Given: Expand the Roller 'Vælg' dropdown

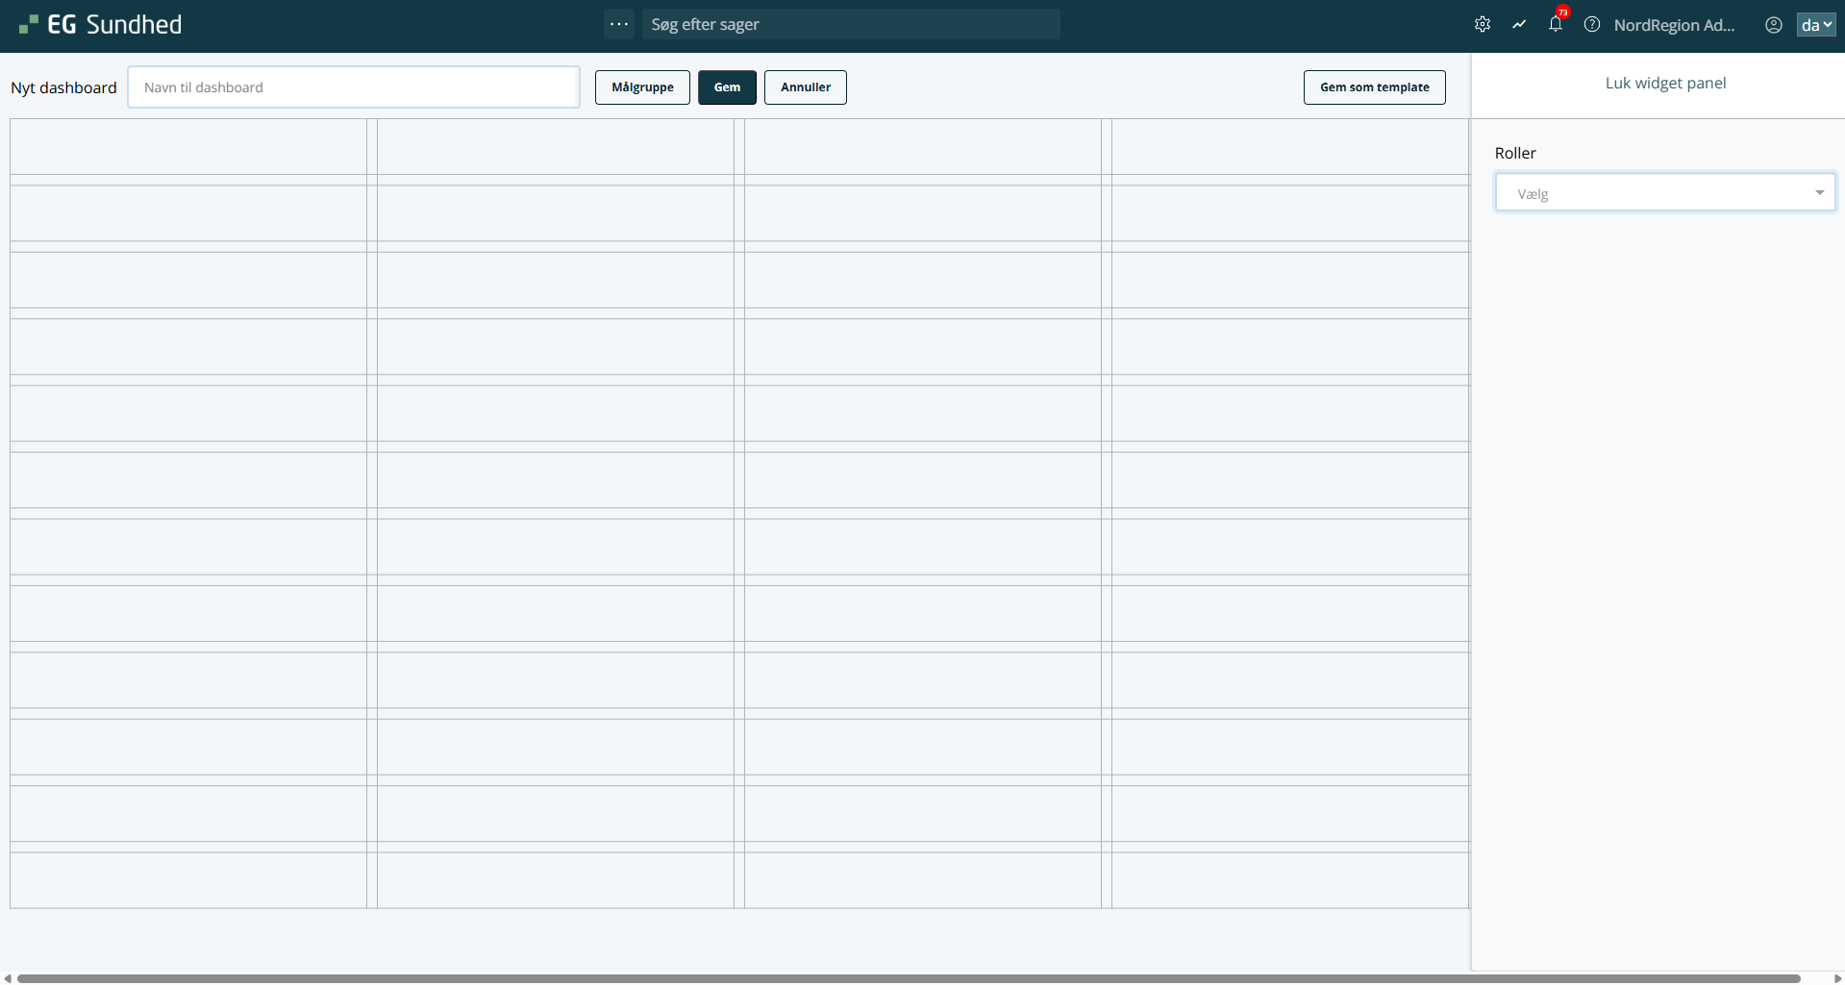Looking at the screenshot, I should [x=1664, y=193].
